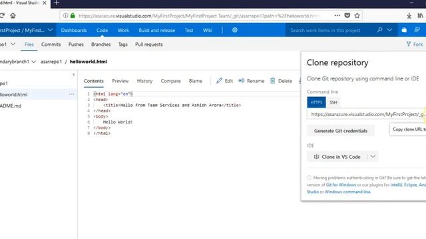Switch to the Pushes tab
This screenshot has height=239, width=426.
pos(76,44)
